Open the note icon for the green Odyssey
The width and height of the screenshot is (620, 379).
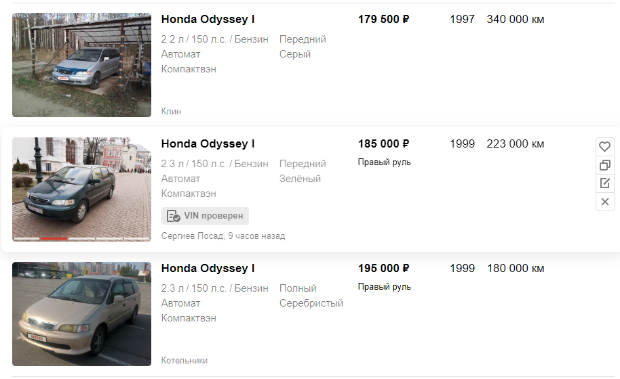(x=604, y=183)
